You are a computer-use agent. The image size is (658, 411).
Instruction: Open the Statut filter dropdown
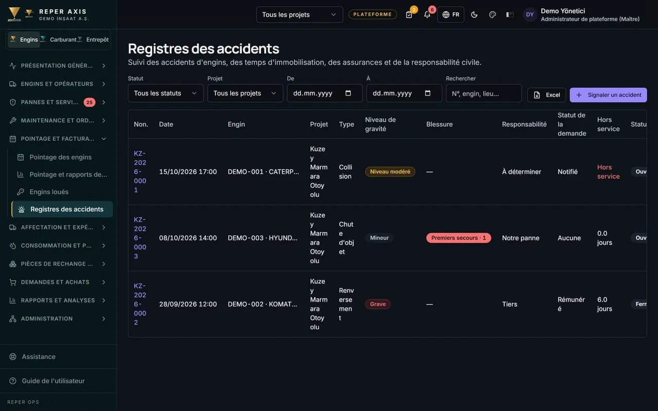[x=166, y=93]
